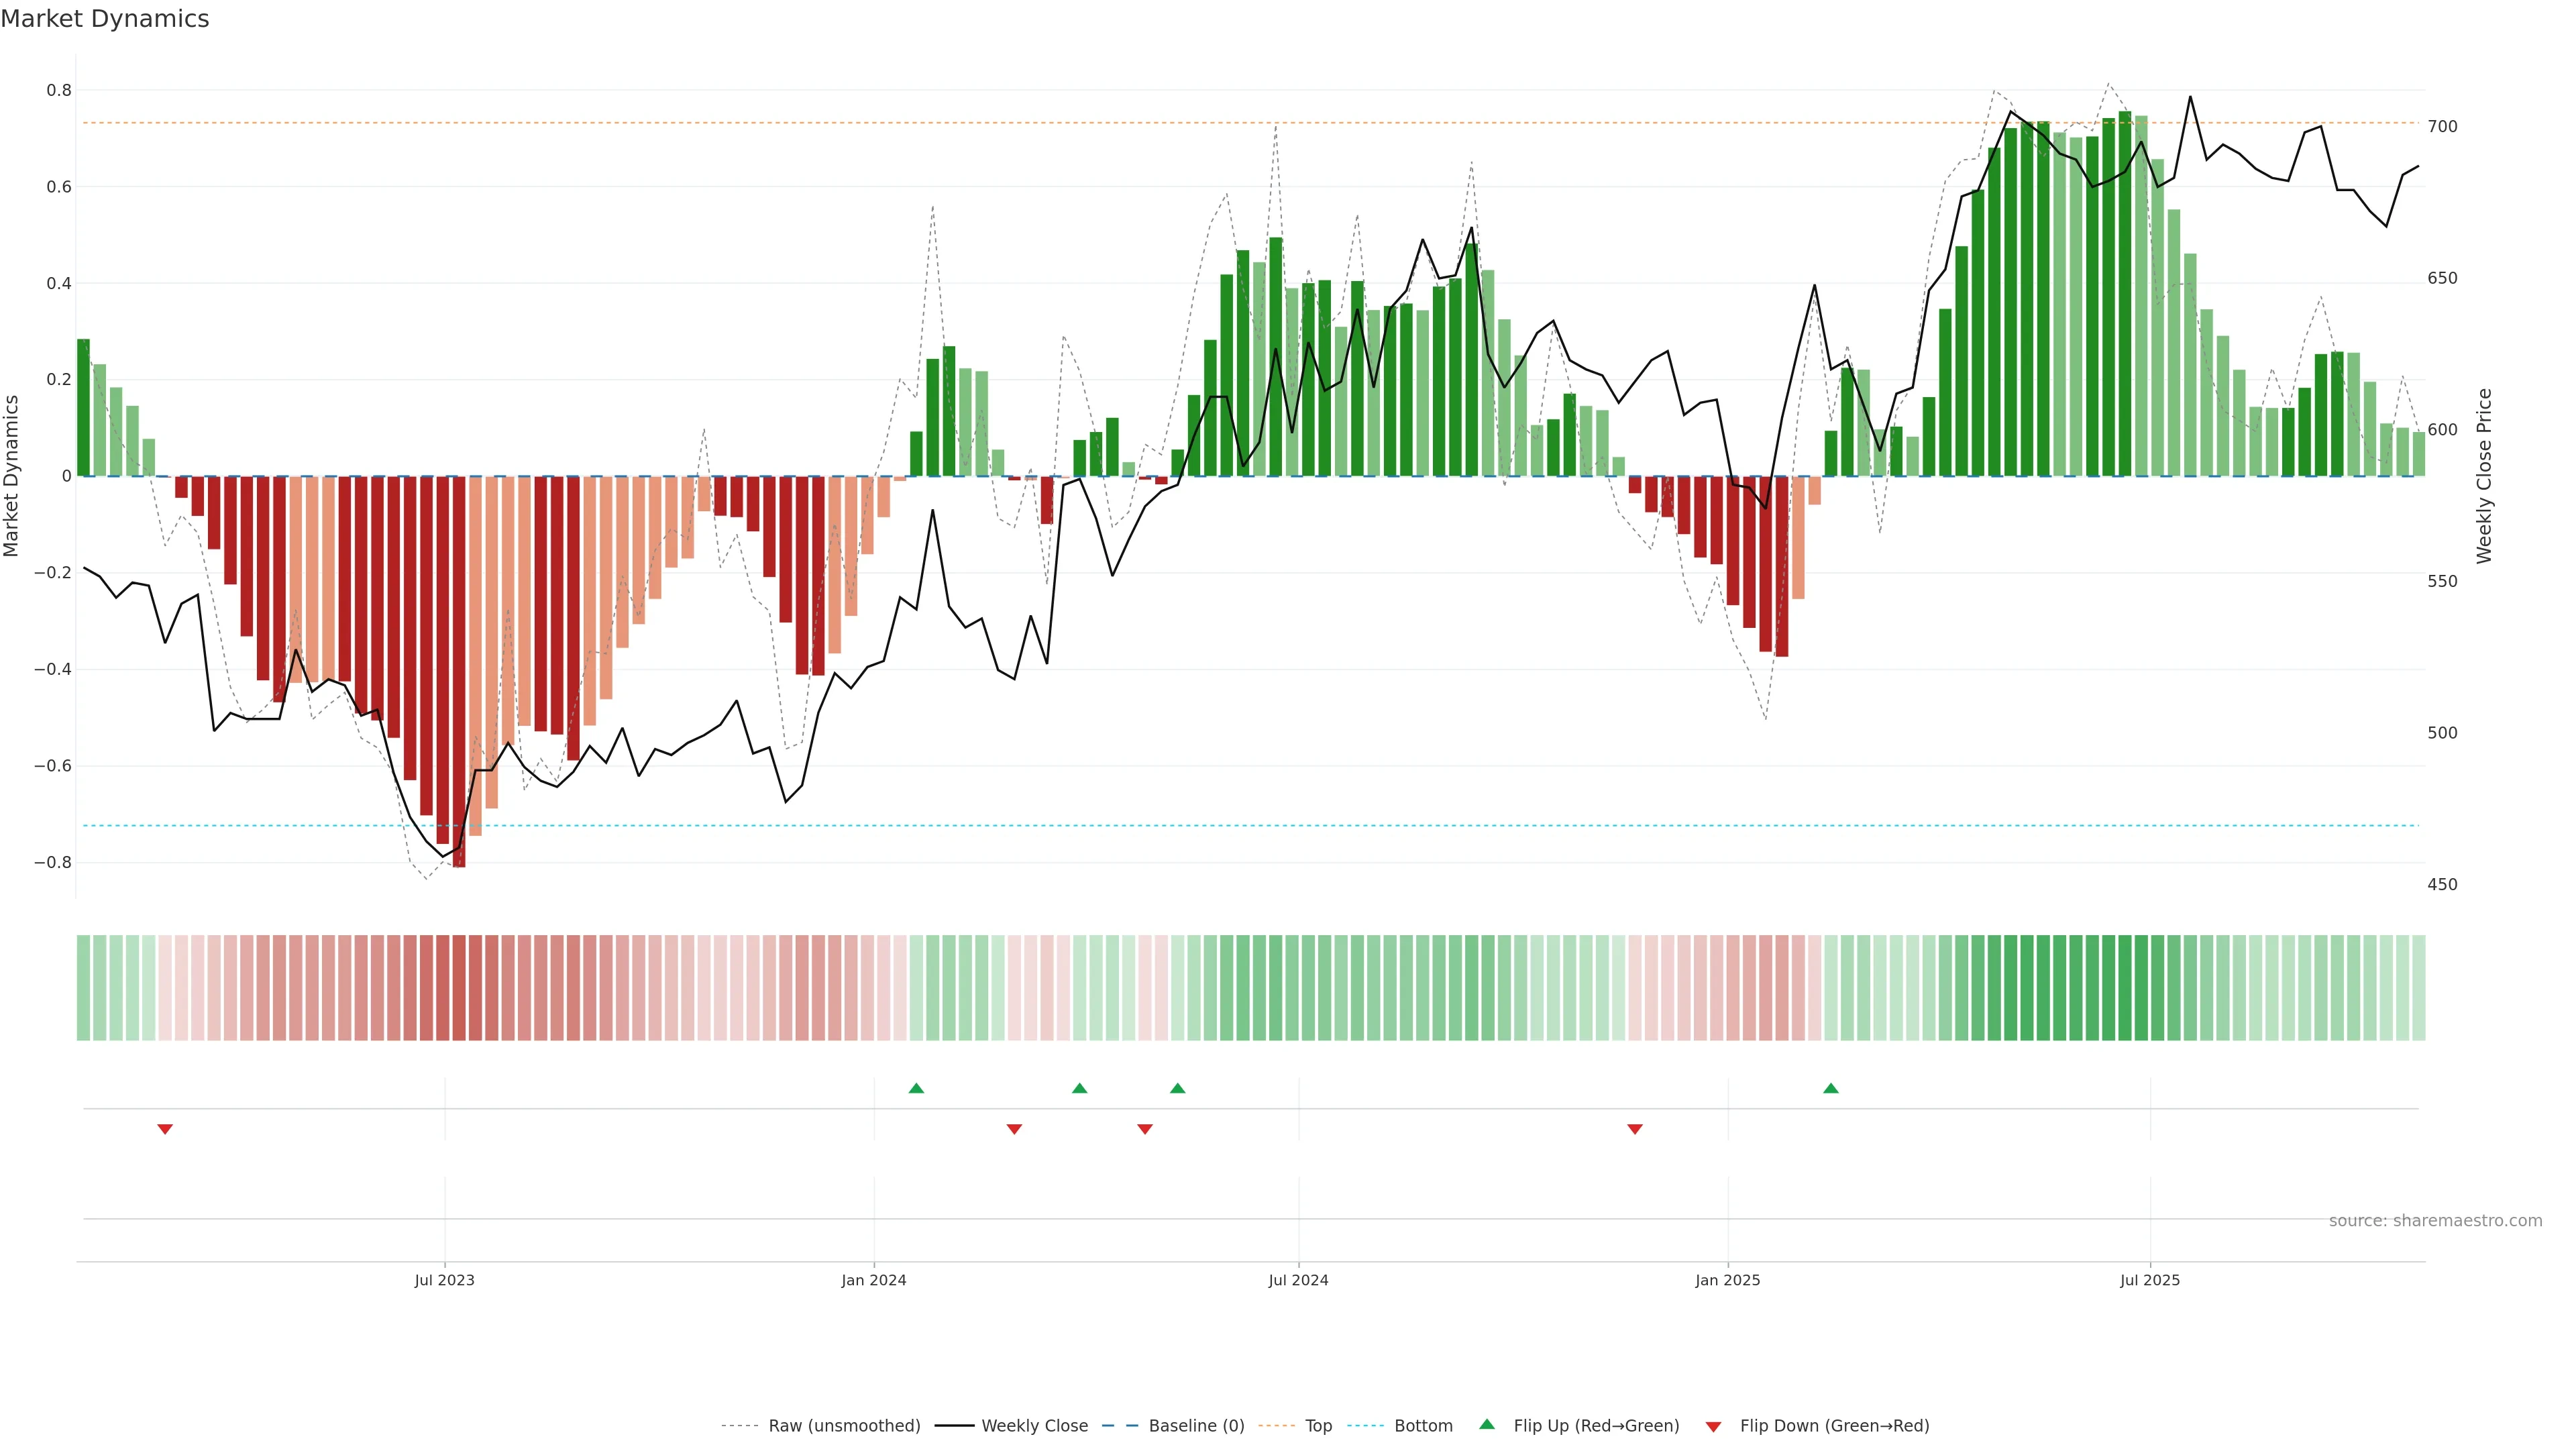Image resolution: width=2576 pixels, height=1449 pixels.
Task: Toggle the Weekly Close series in legend
Action: click(x=1034, y=1426)
